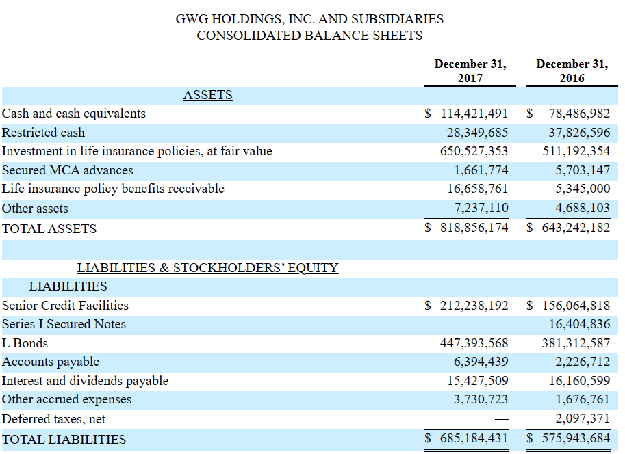The height and width of the screenshot is (454, 625).
Task: Click the 'LIABILITIES' subheading
Action: [x=68, y=286]
